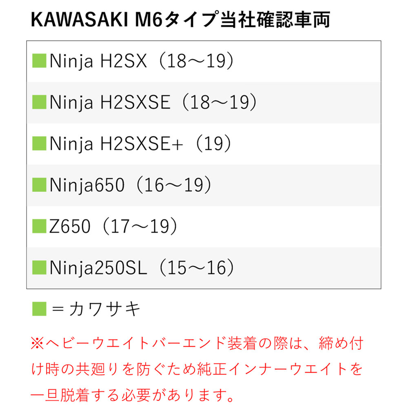
Task: Select green marker of the Ninja H2SXSE (18～19) row
Action: (x=40, y=102)
